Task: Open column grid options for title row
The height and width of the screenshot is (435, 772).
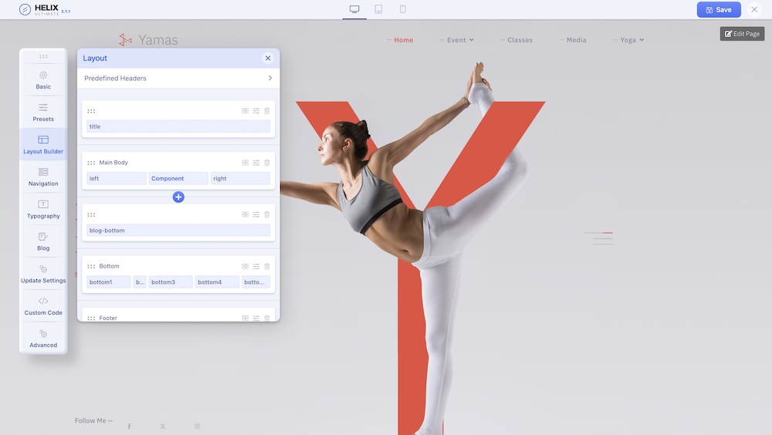Action: (245, 111)
